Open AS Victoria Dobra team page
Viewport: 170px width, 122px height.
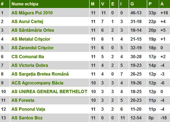30,65
